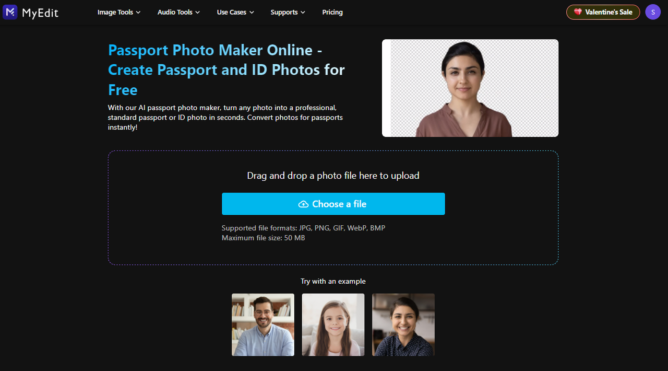Expand the Supports chevron arrow

click(303, 13)
